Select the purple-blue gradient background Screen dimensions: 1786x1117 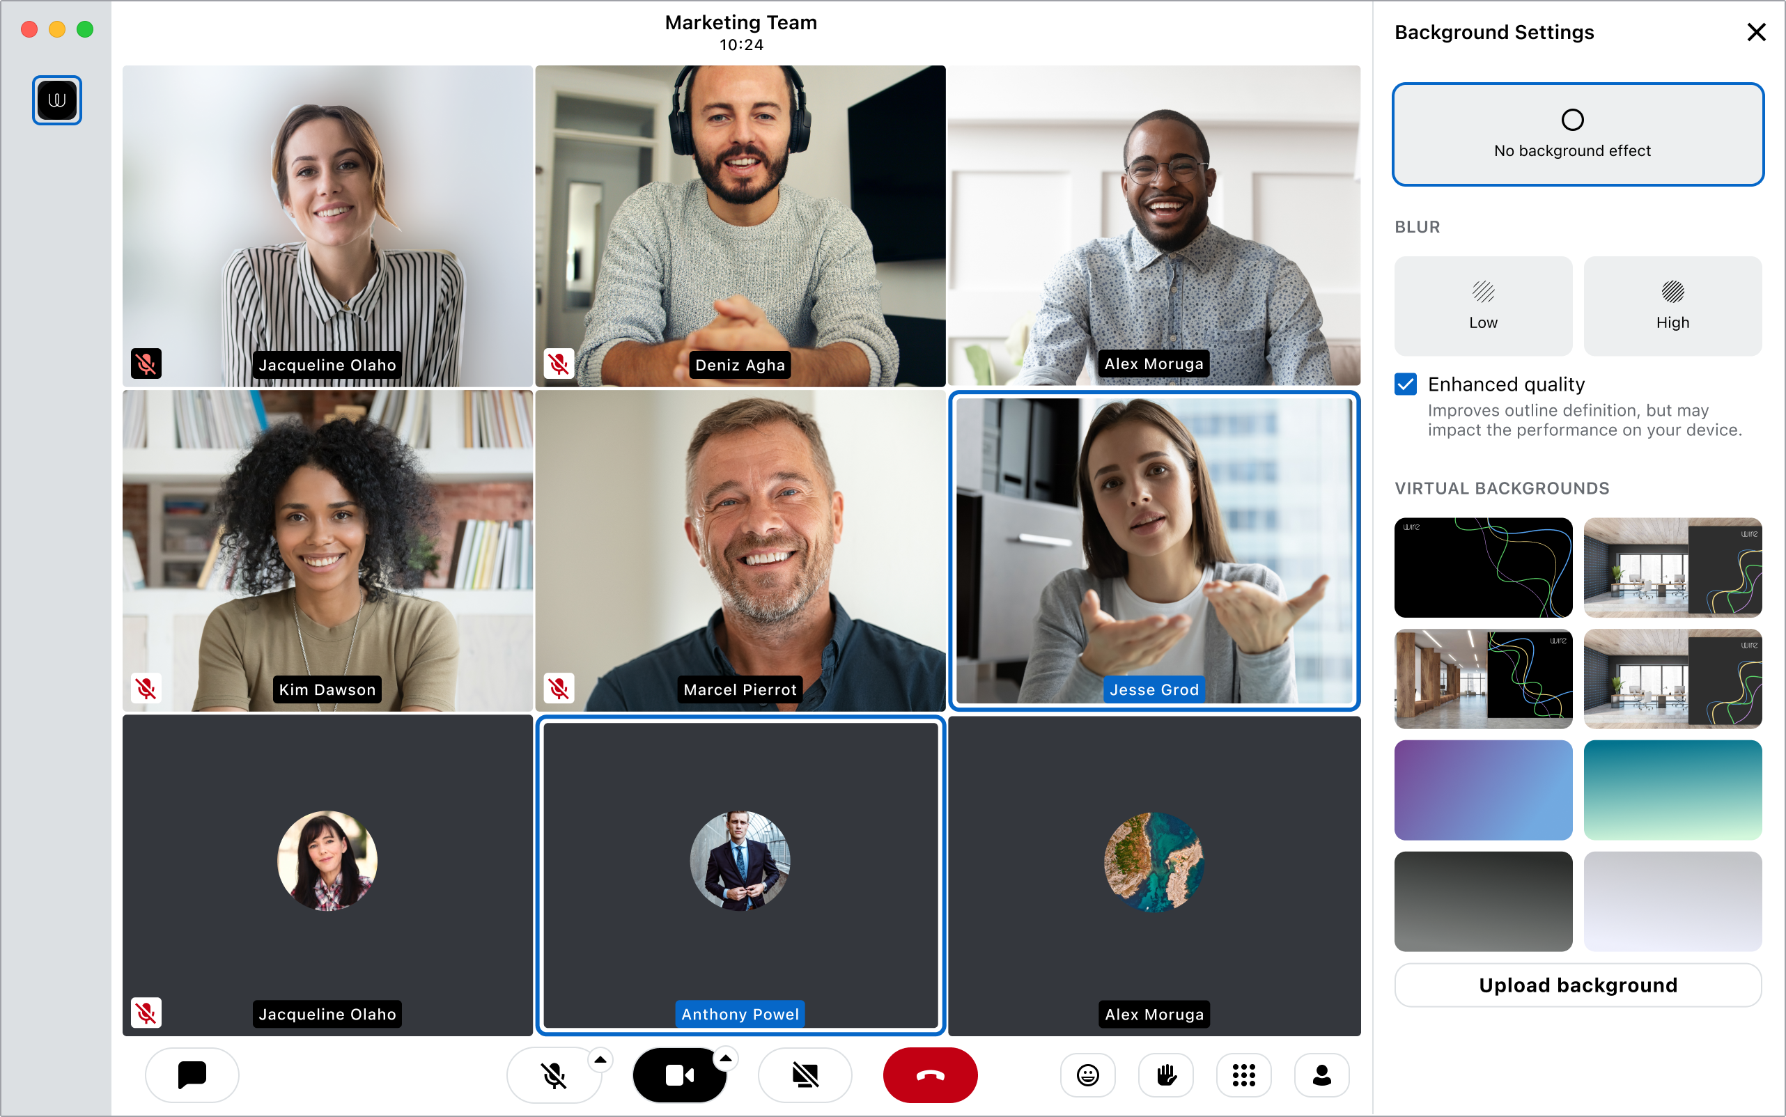click(x=1483, y=790)
